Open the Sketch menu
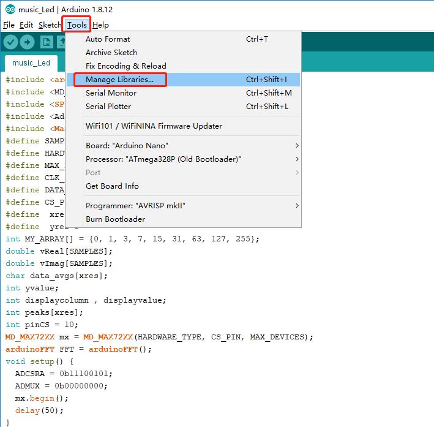 pos(50,25)
